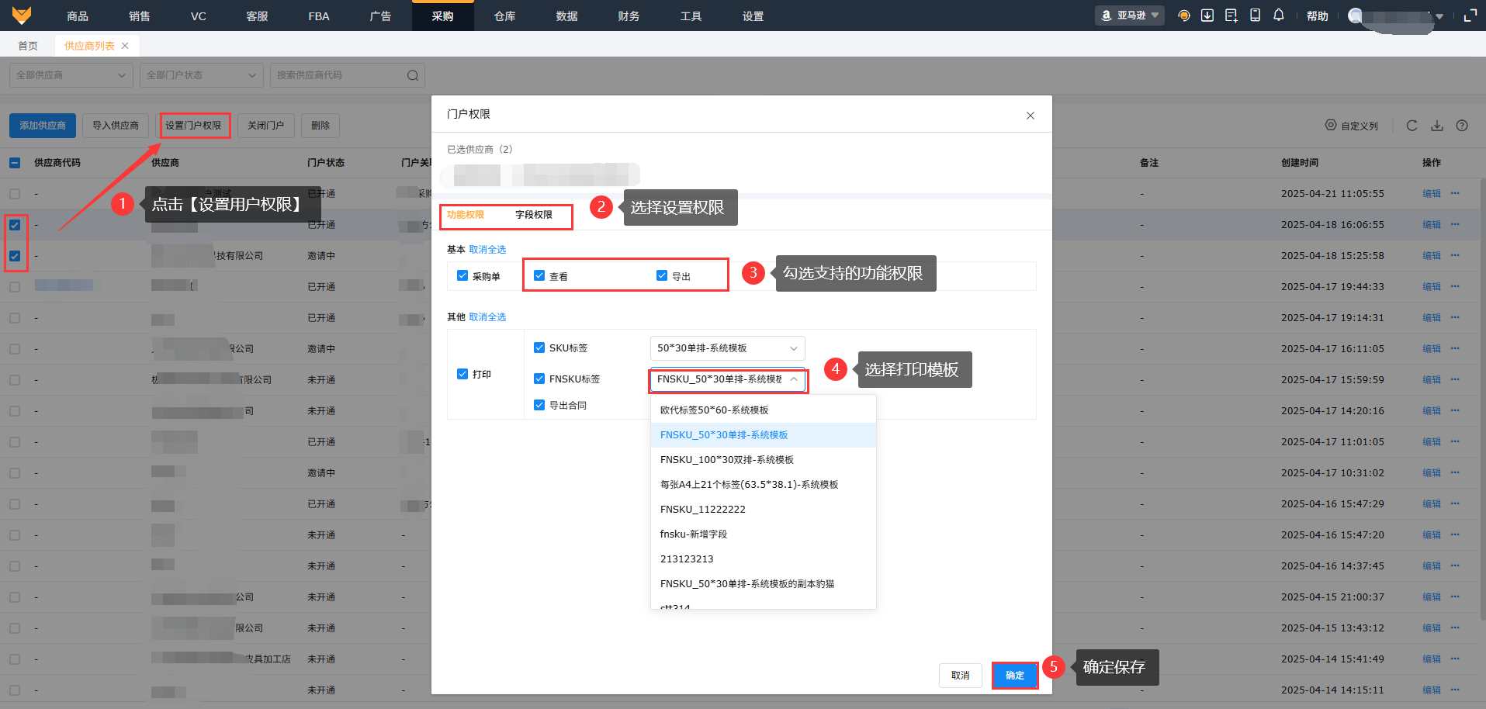This screenshot has height=709, width=1486.
Task: Click the notification bell icon
Action: click(x=1278, y=16)
